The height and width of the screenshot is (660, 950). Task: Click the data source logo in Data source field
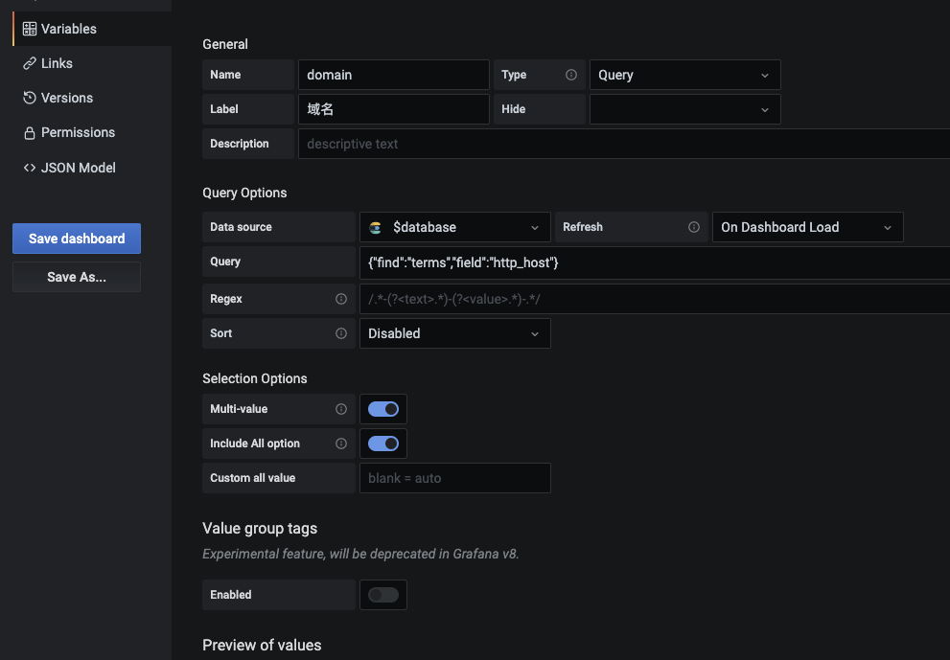375,227
